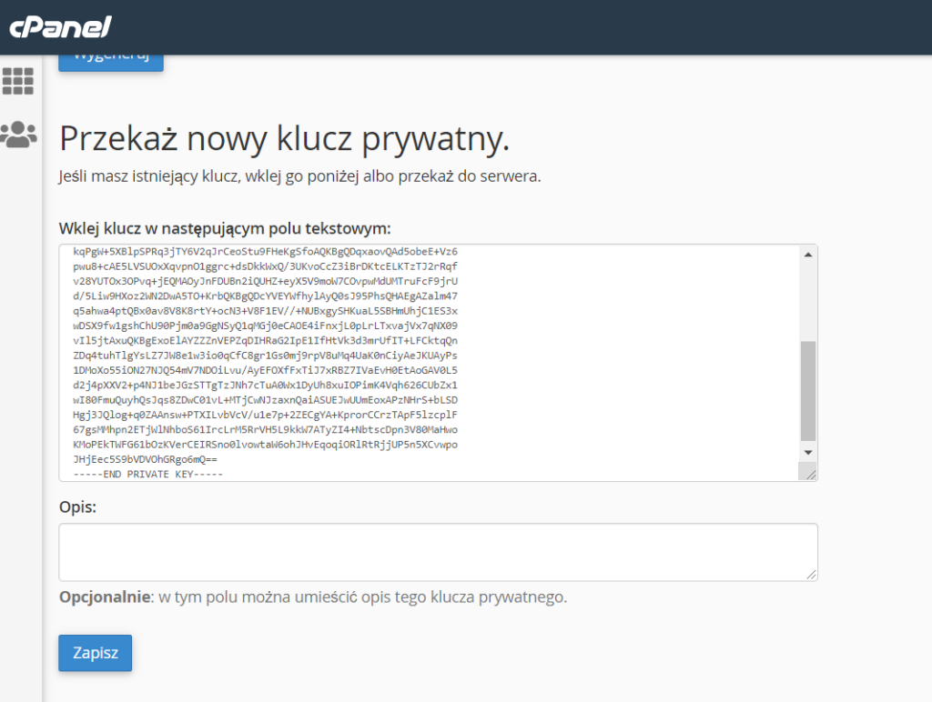Click the key line starting 'Hgj3JQlog+q0ZAAnsw'
932x702 pixels.
click(x=265, y=415)
